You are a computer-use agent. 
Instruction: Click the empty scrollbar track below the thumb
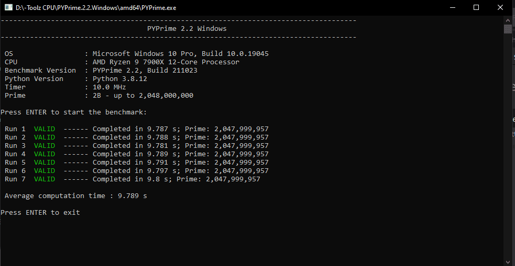[507, 157]
